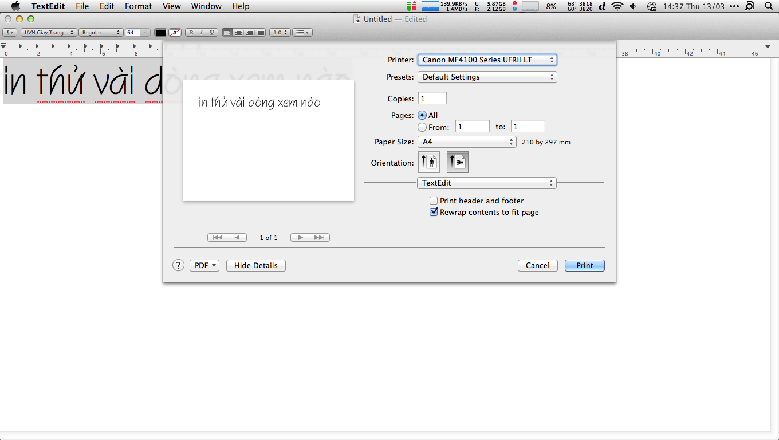This screenshot has height=440, width=779.
Task: Click the Cancel button
Action: [x=538, y=265]
